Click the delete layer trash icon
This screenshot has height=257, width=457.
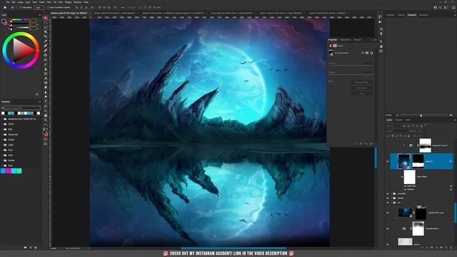(451, 248)
